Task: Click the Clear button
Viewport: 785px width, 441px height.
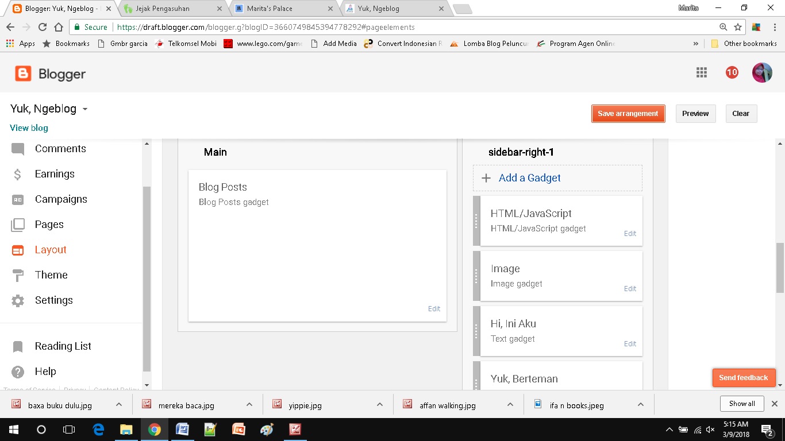Action: (741, 114)
